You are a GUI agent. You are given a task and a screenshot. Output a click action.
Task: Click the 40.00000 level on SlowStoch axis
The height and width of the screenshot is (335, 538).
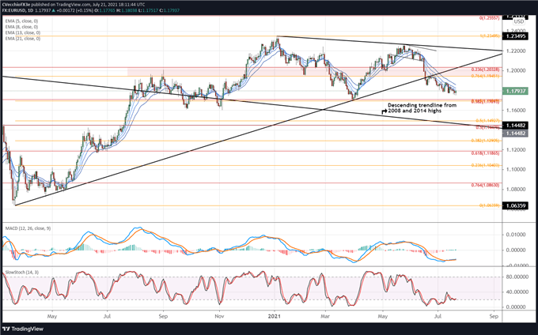pos(517,292)
